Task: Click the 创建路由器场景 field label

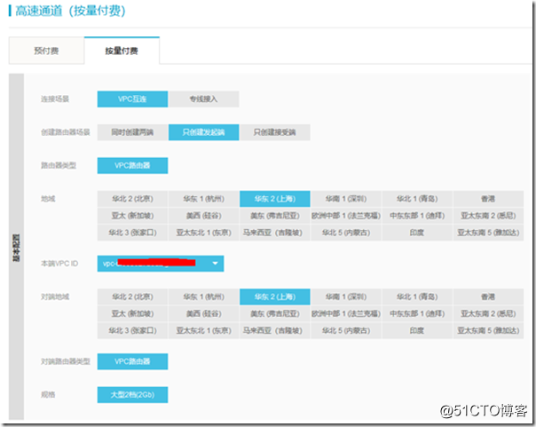Action: 66,132
